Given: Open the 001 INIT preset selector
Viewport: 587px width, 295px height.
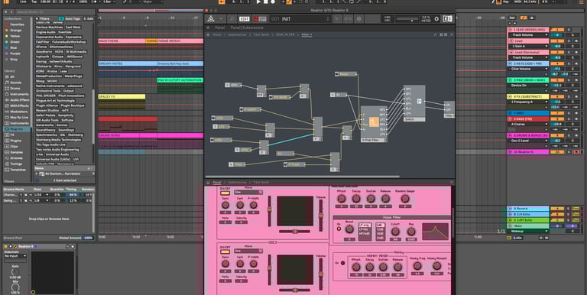Looking at the screenshot, I should (300, 18).
